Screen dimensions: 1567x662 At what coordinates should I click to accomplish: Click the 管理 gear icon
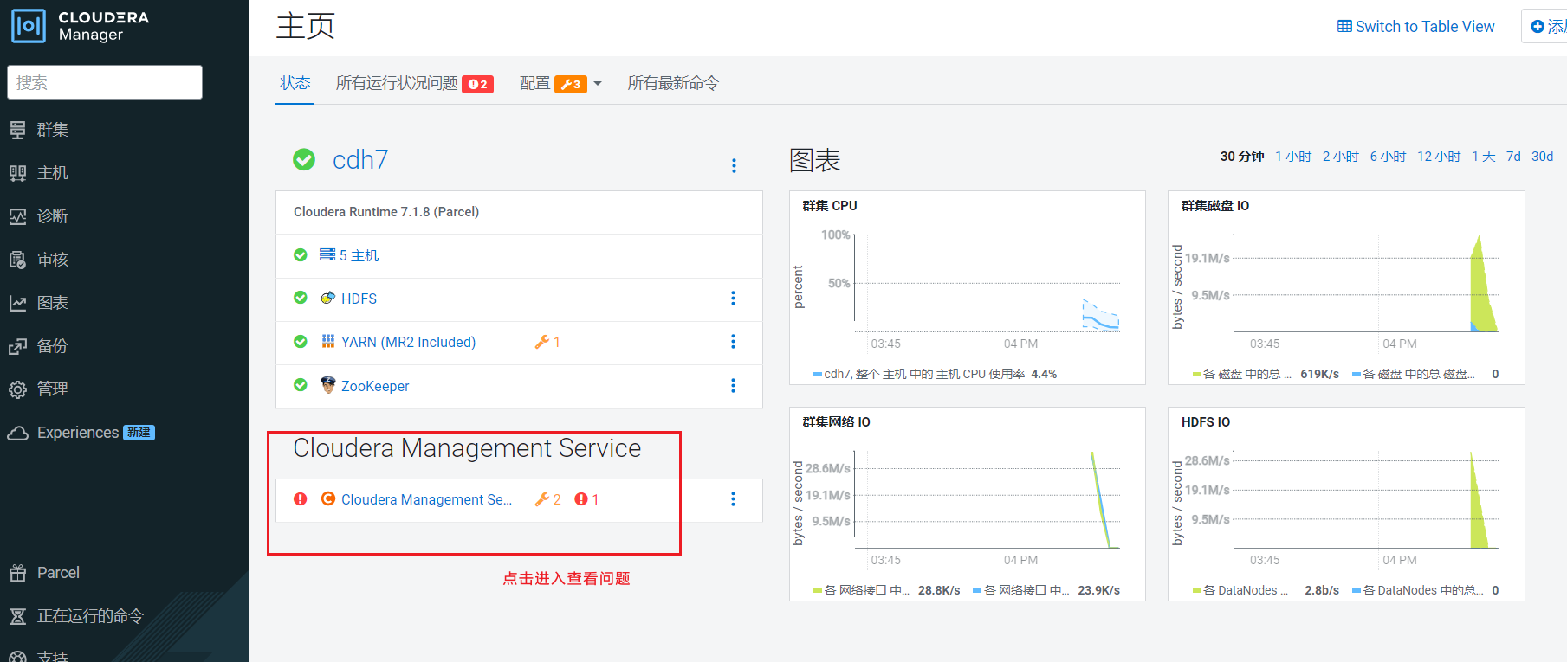(17, 389)
